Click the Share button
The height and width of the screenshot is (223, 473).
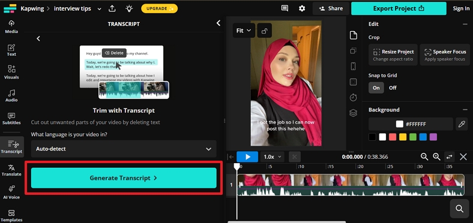pyautogui.click(x=331, y=8)
